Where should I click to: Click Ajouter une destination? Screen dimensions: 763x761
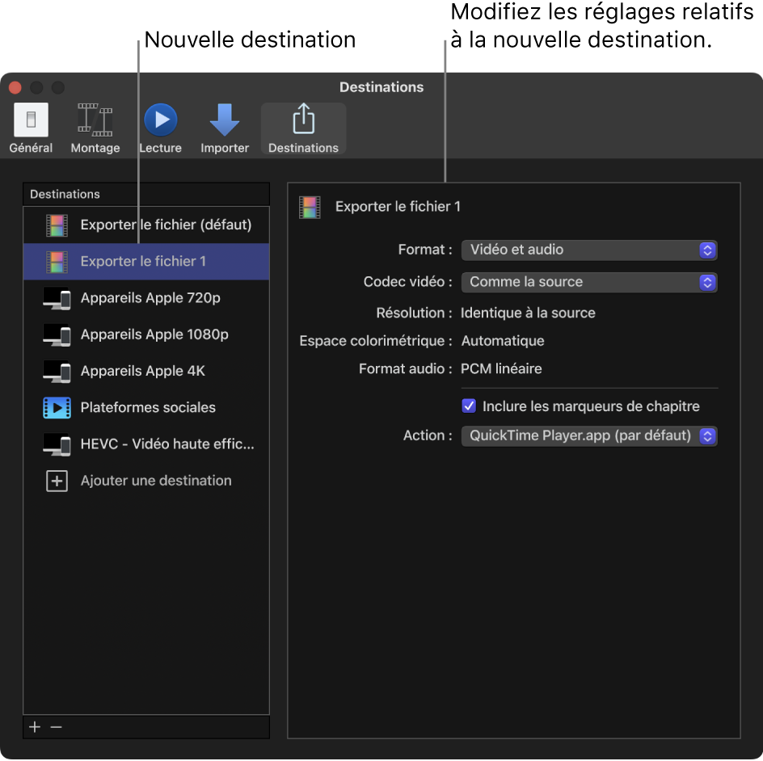(154, 480)
